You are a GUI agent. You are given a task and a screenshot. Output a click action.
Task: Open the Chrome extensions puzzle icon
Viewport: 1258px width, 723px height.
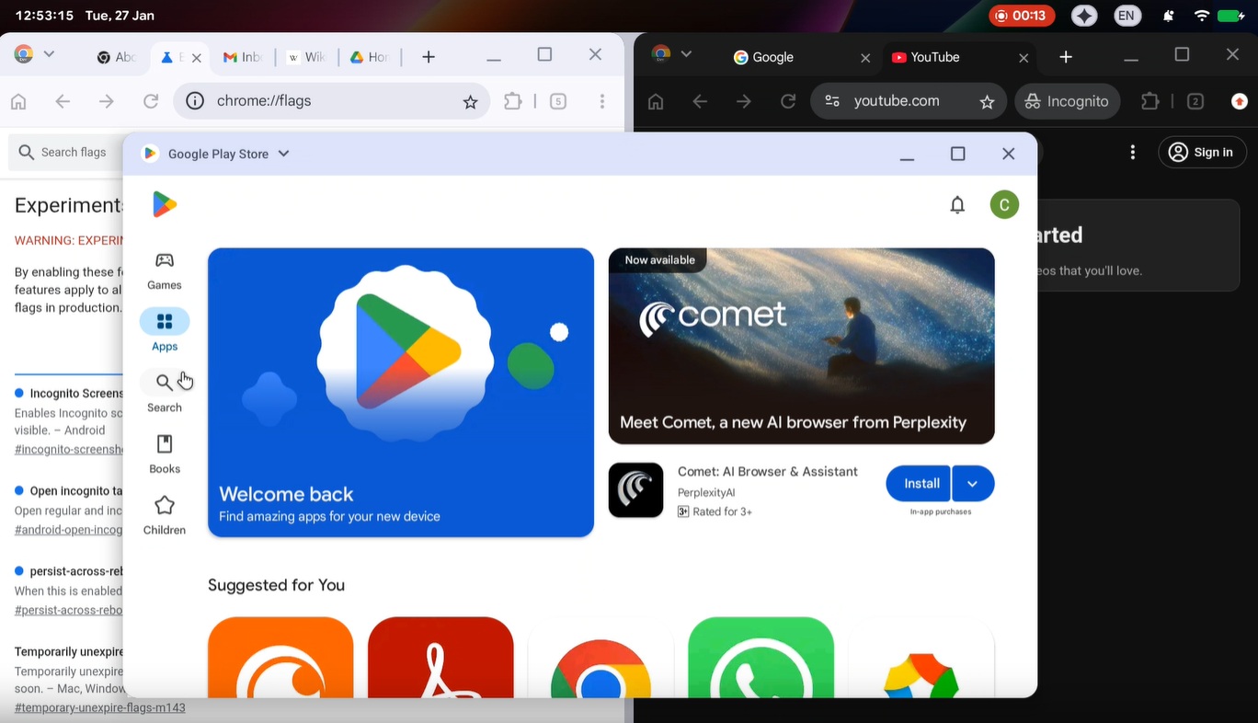512,101
